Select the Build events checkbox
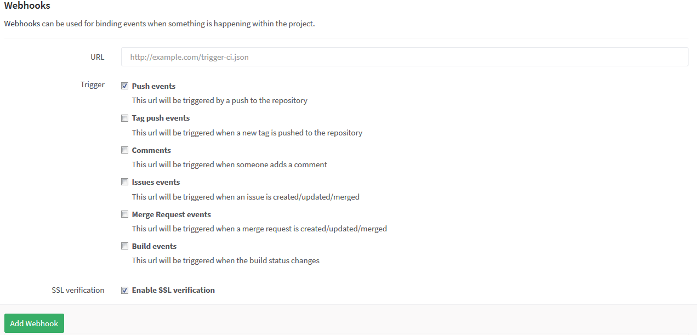The height and width of the screenshot is (335, 700). [125, 246]
